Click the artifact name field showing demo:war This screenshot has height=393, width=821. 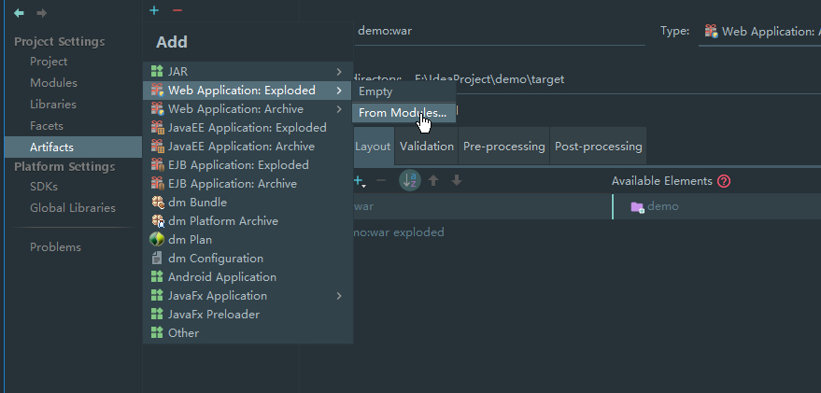click(499, 31)
